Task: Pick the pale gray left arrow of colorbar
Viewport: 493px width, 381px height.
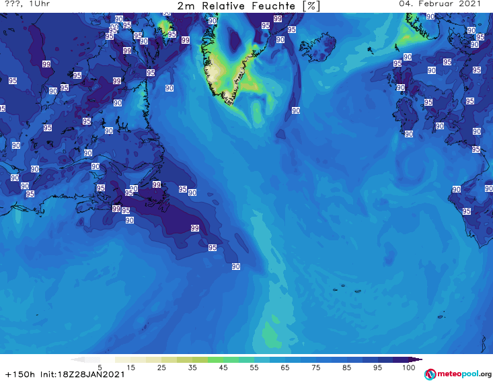Action: coord(77,359)
